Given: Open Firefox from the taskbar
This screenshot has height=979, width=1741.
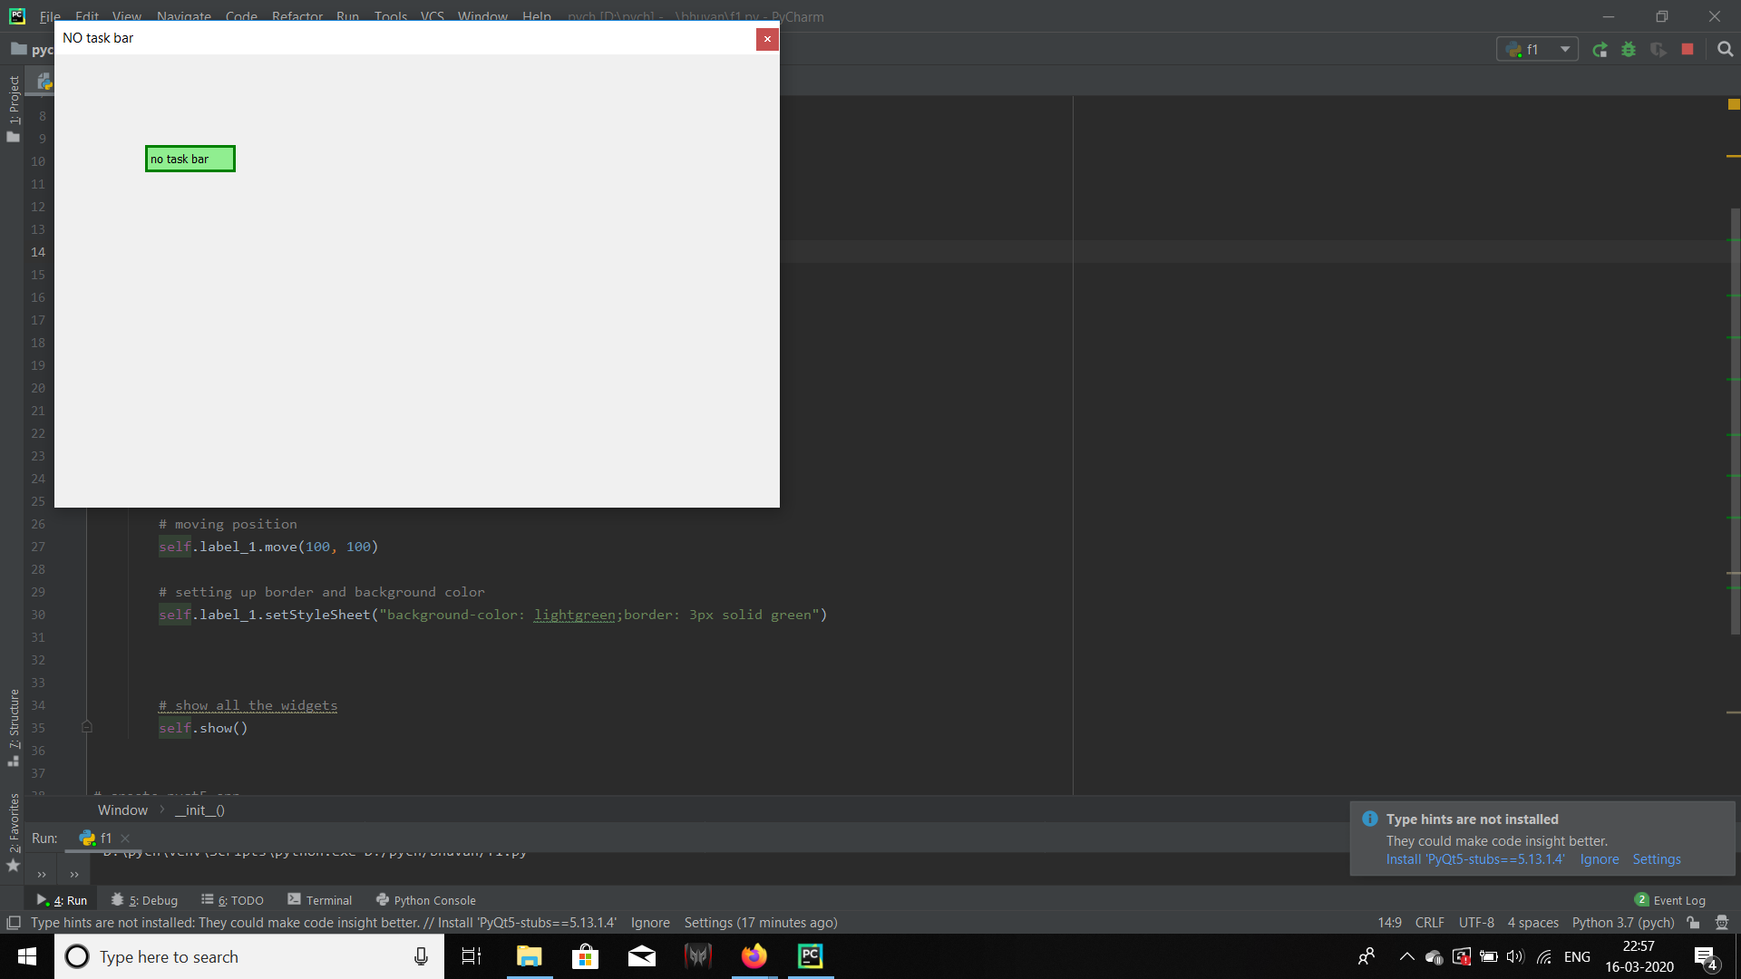Looking at the screenshot, I should [x=754, y=956].
